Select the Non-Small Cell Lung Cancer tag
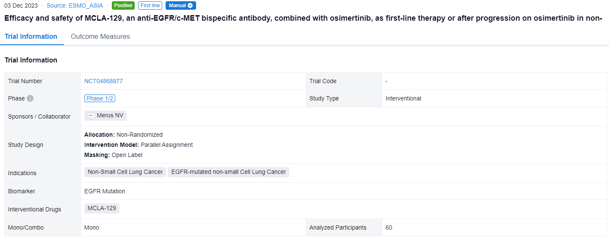The image size is (609, 238). [125, 172]
